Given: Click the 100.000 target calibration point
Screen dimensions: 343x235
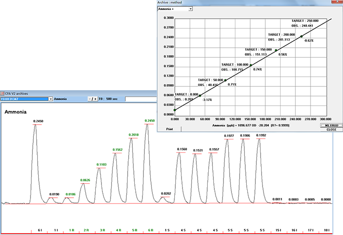Looking at the screenshot, I should coord(251,65).
